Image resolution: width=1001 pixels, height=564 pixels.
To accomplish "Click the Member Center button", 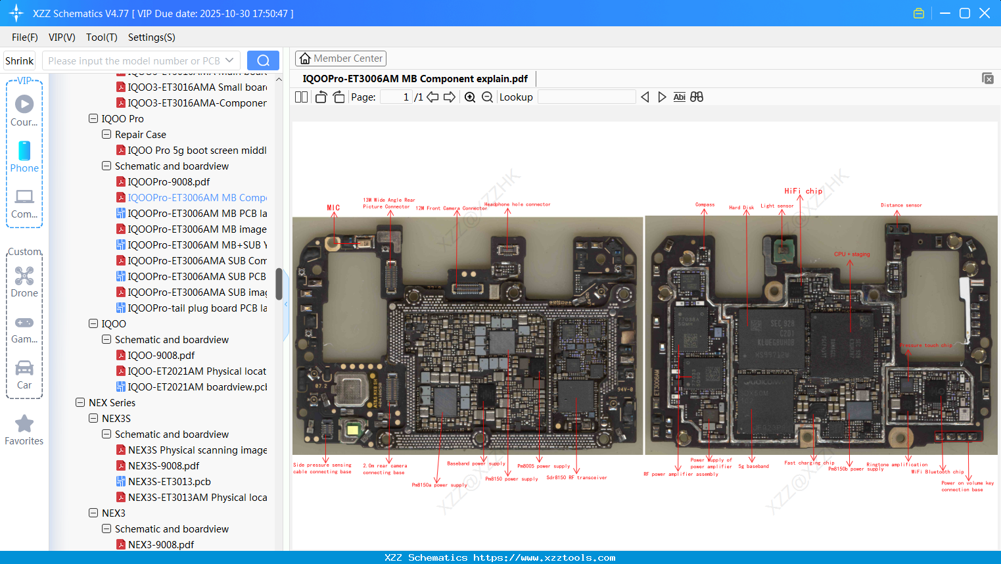I will 340,58.
